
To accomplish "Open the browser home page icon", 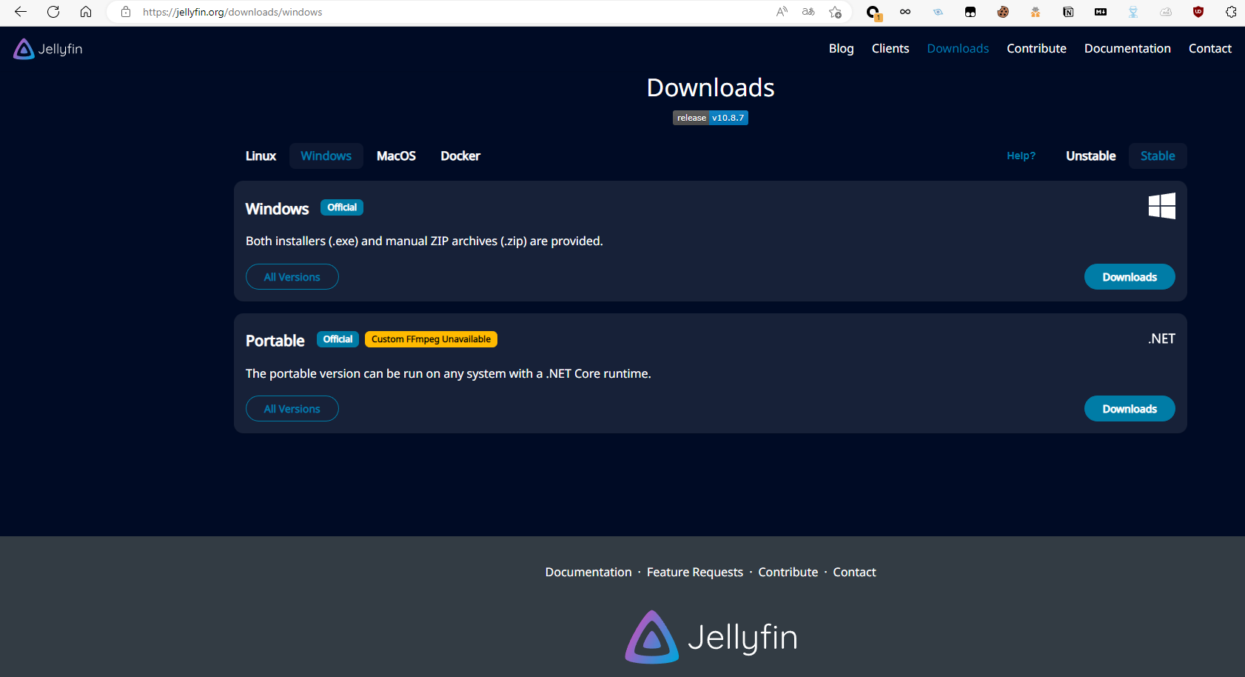I will (86, 12).
